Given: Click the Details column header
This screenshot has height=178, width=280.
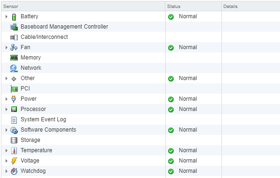Looking at the screenshot, I should click(x=251, y=7).
